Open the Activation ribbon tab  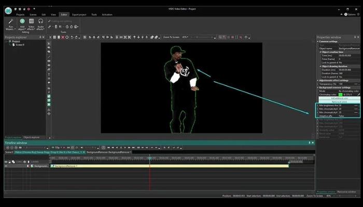(107, 14)
